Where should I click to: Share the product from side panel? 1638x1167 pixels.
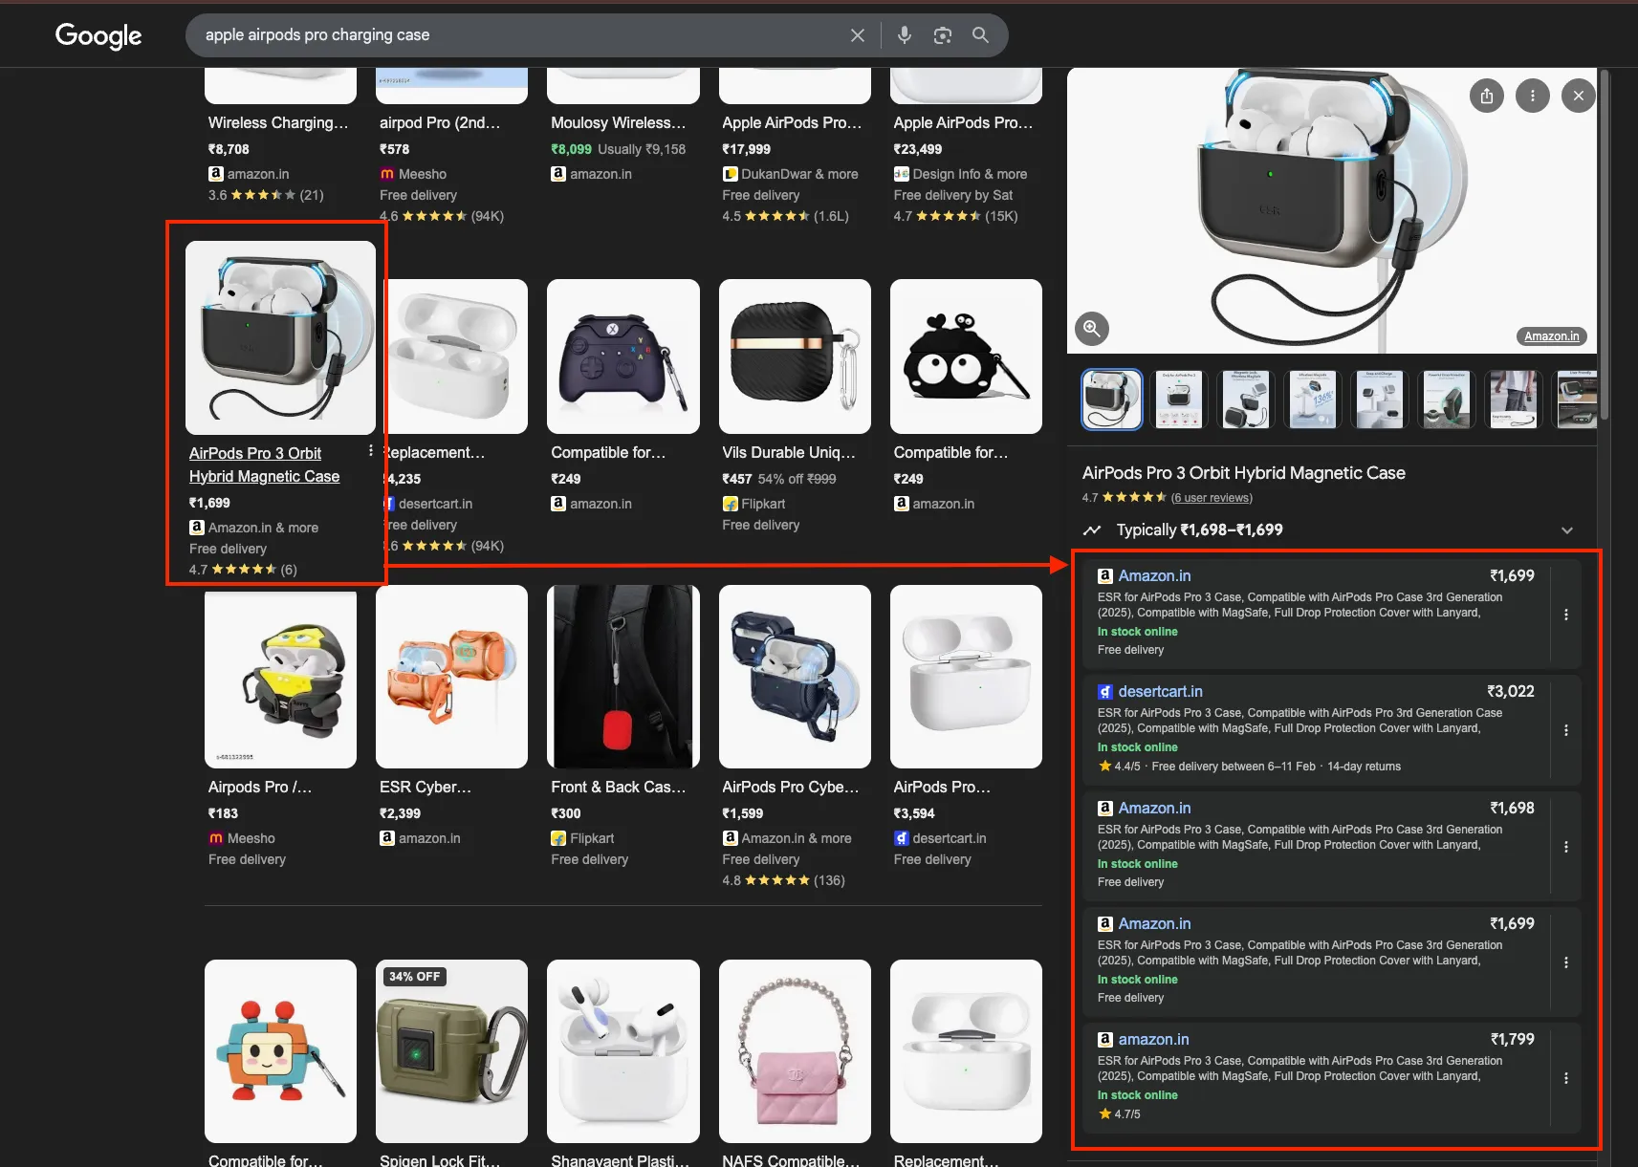[1487, 96]
